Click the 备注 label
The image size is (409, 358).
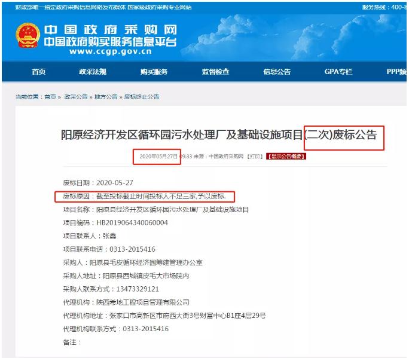(72, 342)
